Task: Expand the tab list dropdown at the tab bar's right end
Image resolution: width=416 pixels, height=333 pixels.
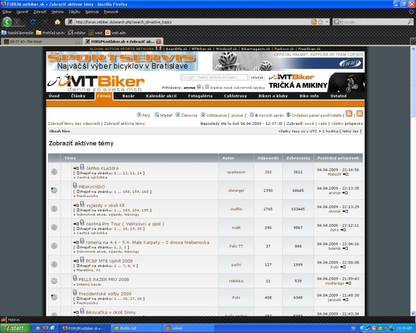Action: [412, 42]
